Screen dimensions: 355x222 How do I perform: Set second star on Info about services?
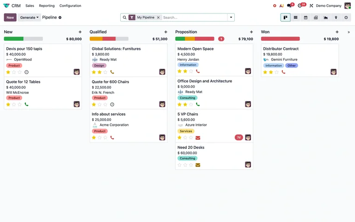(100, 137)
